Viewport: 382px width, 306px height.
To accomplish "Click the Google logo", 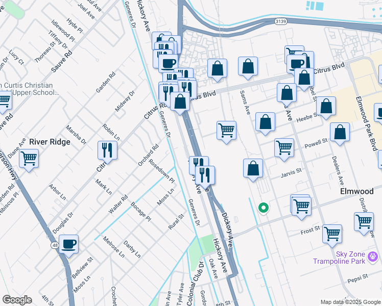I will [x=17, y=300].
